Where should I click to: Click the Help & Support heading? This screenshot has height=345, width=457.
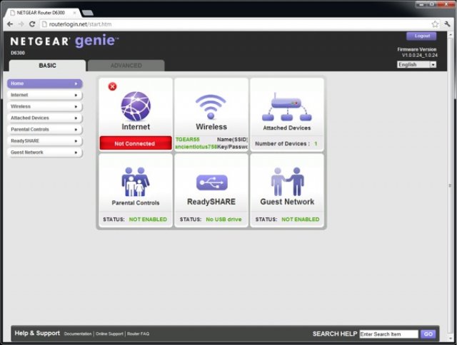pos(37,334)
